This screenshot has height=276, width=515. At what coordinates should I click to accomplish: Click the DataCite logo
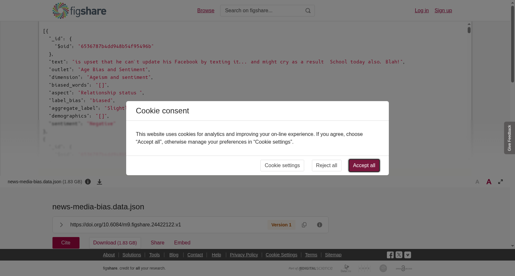(346, 268)
